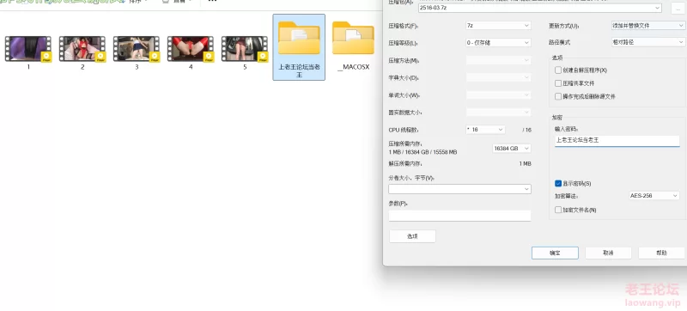Open the Explorer toolbar '...' more options
Viewport: 687px width, 311px height.
(x=212, y=2)
